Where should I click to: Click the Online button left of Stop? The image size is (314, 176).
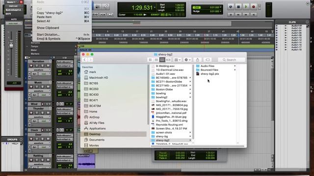pyautogui.click(x=231, y=6)
